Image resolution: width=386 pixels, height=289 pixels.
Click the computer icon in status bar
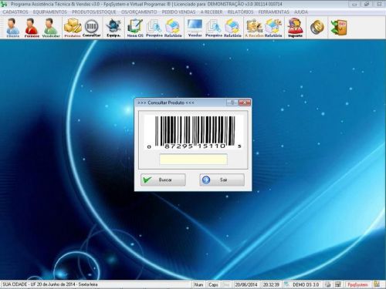[338, 284]
